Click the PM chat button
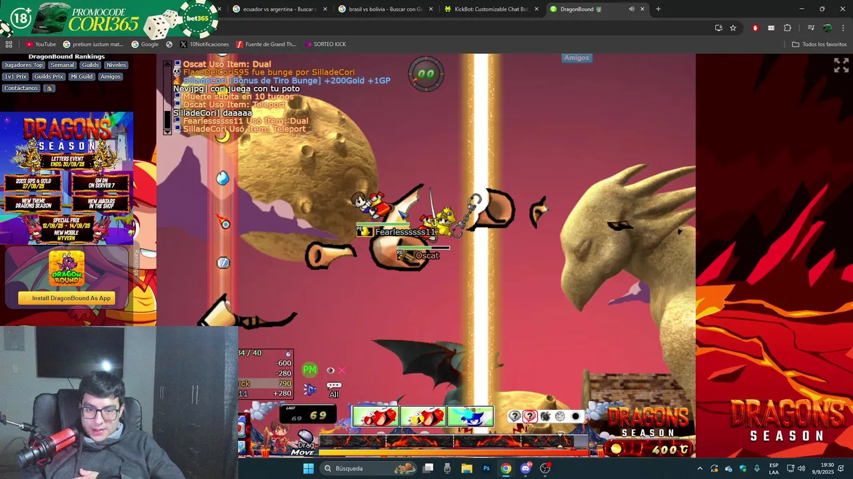This screenshot has width=853, height=479. tap(310, 370)
